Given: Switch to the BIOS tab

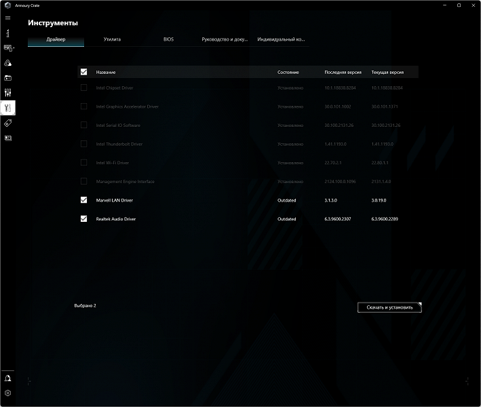Looking at the screenshot, I should (x=168, y=39).
